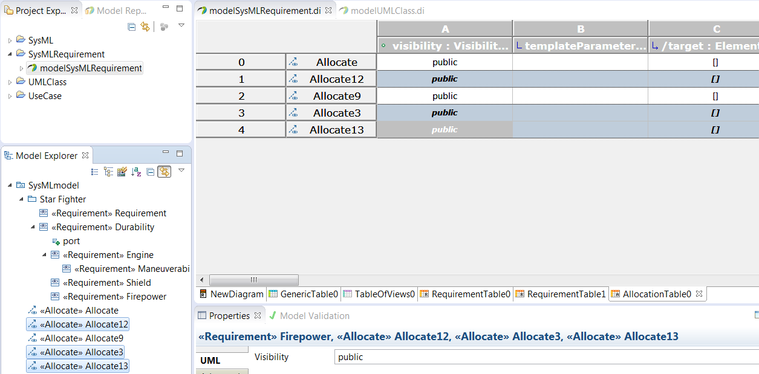
Task: Collapse the Star Fighter package
Action: coord(21,199)
